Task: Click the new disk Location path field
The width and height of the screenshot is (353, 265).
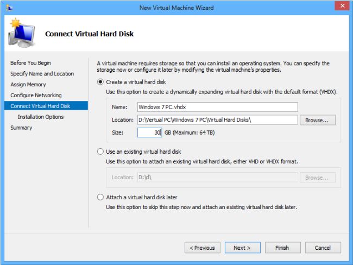Action: coord(217,120)
